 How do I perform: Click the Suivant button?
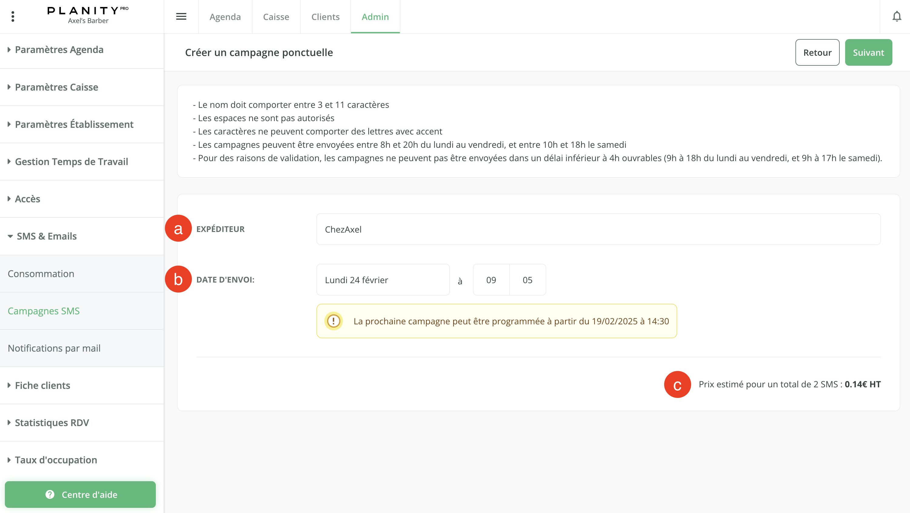coord(868,52)
